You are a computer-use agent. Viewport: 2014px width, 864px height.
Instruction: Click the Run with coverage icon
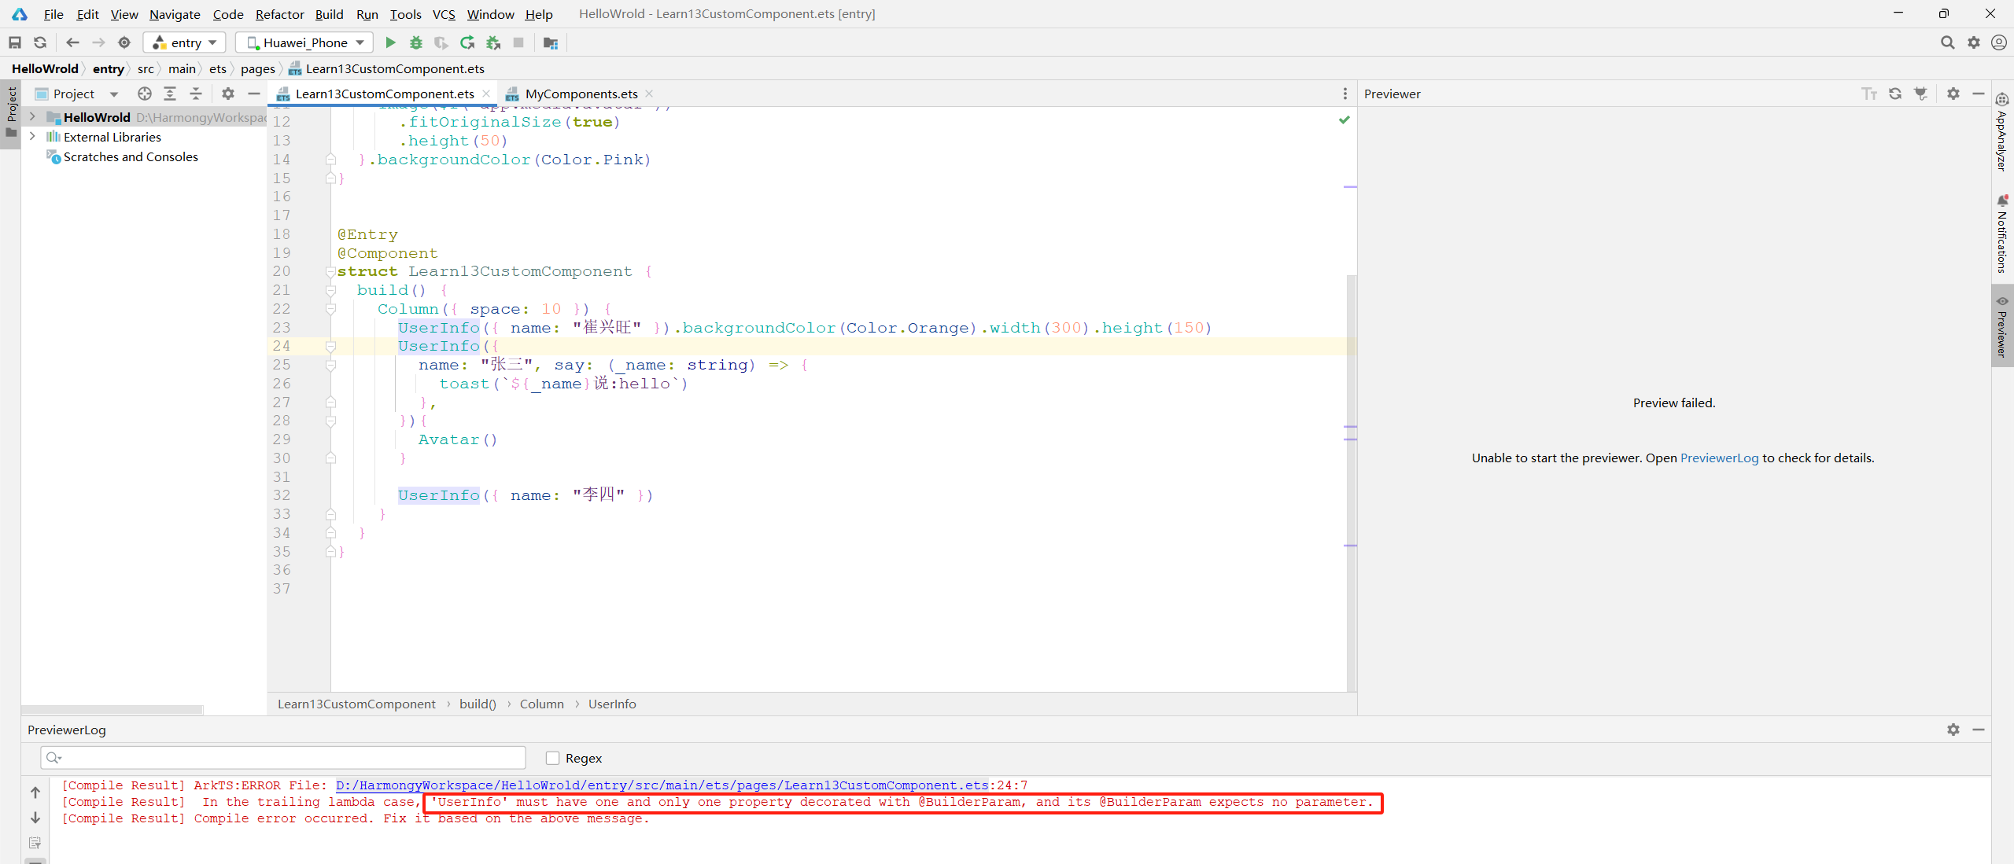[441, 42]
